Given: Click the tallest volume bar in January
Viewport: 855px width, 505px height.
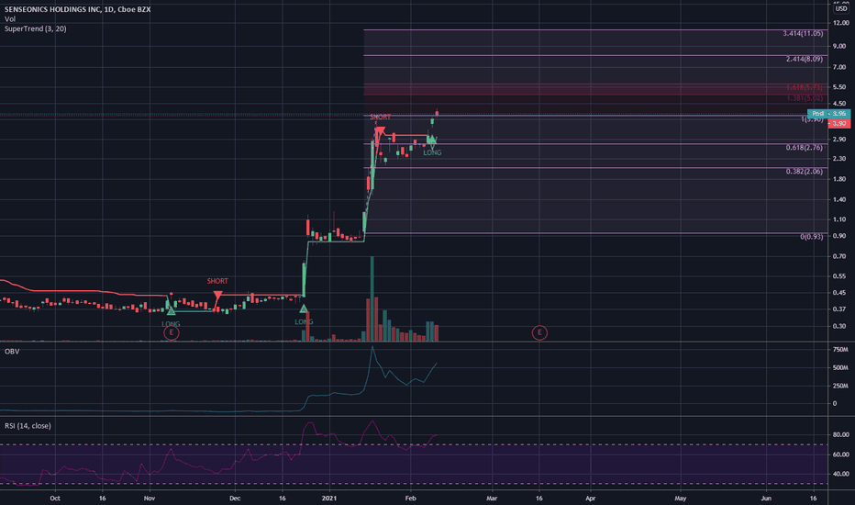Looking at the screenshot, I should [x=372, y=299].
